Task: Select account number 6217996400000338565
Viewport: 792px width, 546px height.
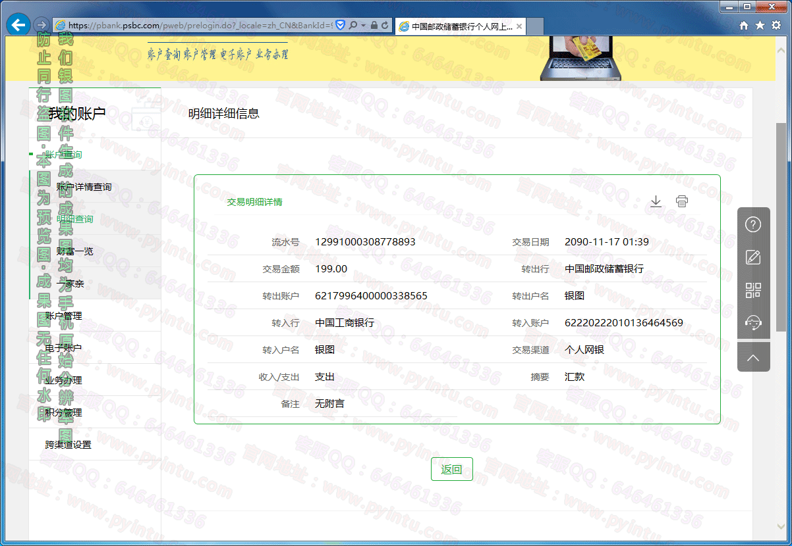Action: click(371, 295)
